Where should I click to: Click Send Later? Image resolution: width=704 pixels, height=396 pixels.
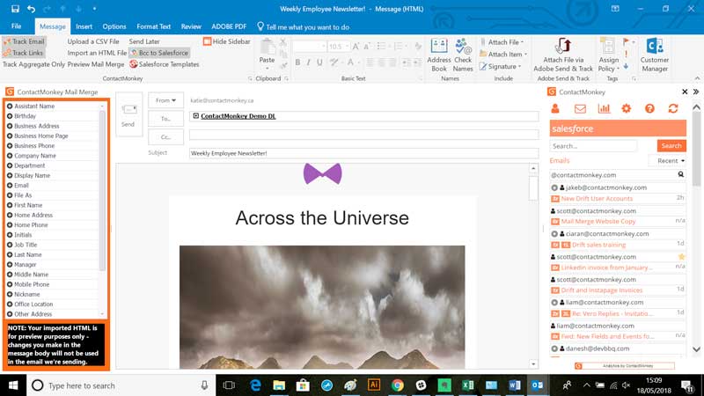[144, 41]
